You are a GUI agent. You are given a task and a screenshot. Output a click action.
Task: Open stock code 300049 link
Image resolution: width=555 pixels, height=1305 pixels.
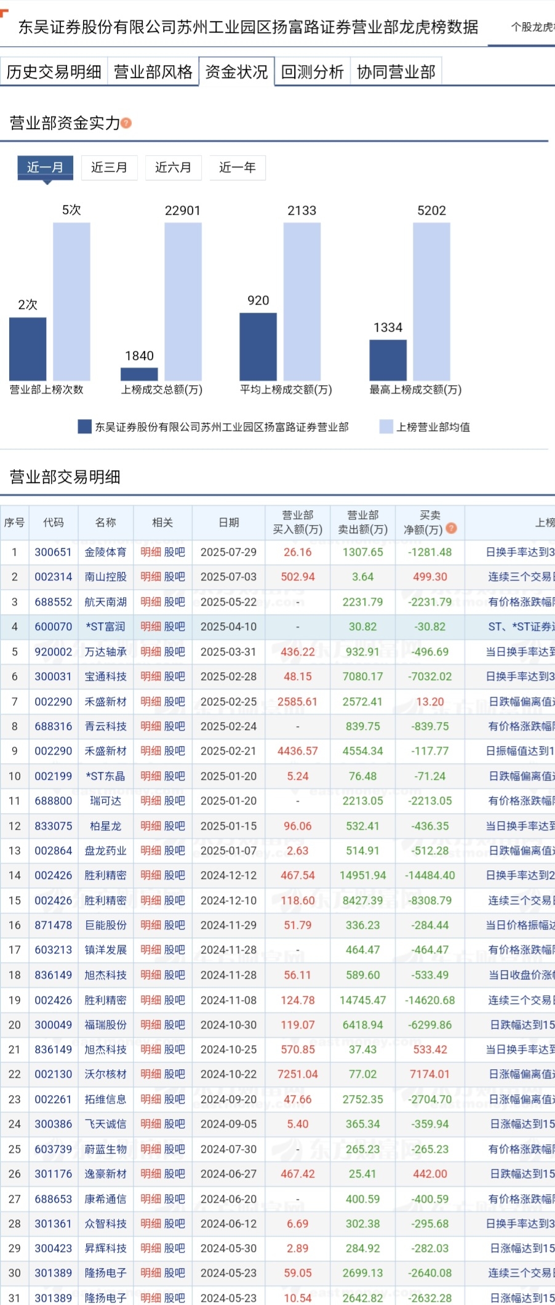pyautogui.click(x=54, y=1025)
